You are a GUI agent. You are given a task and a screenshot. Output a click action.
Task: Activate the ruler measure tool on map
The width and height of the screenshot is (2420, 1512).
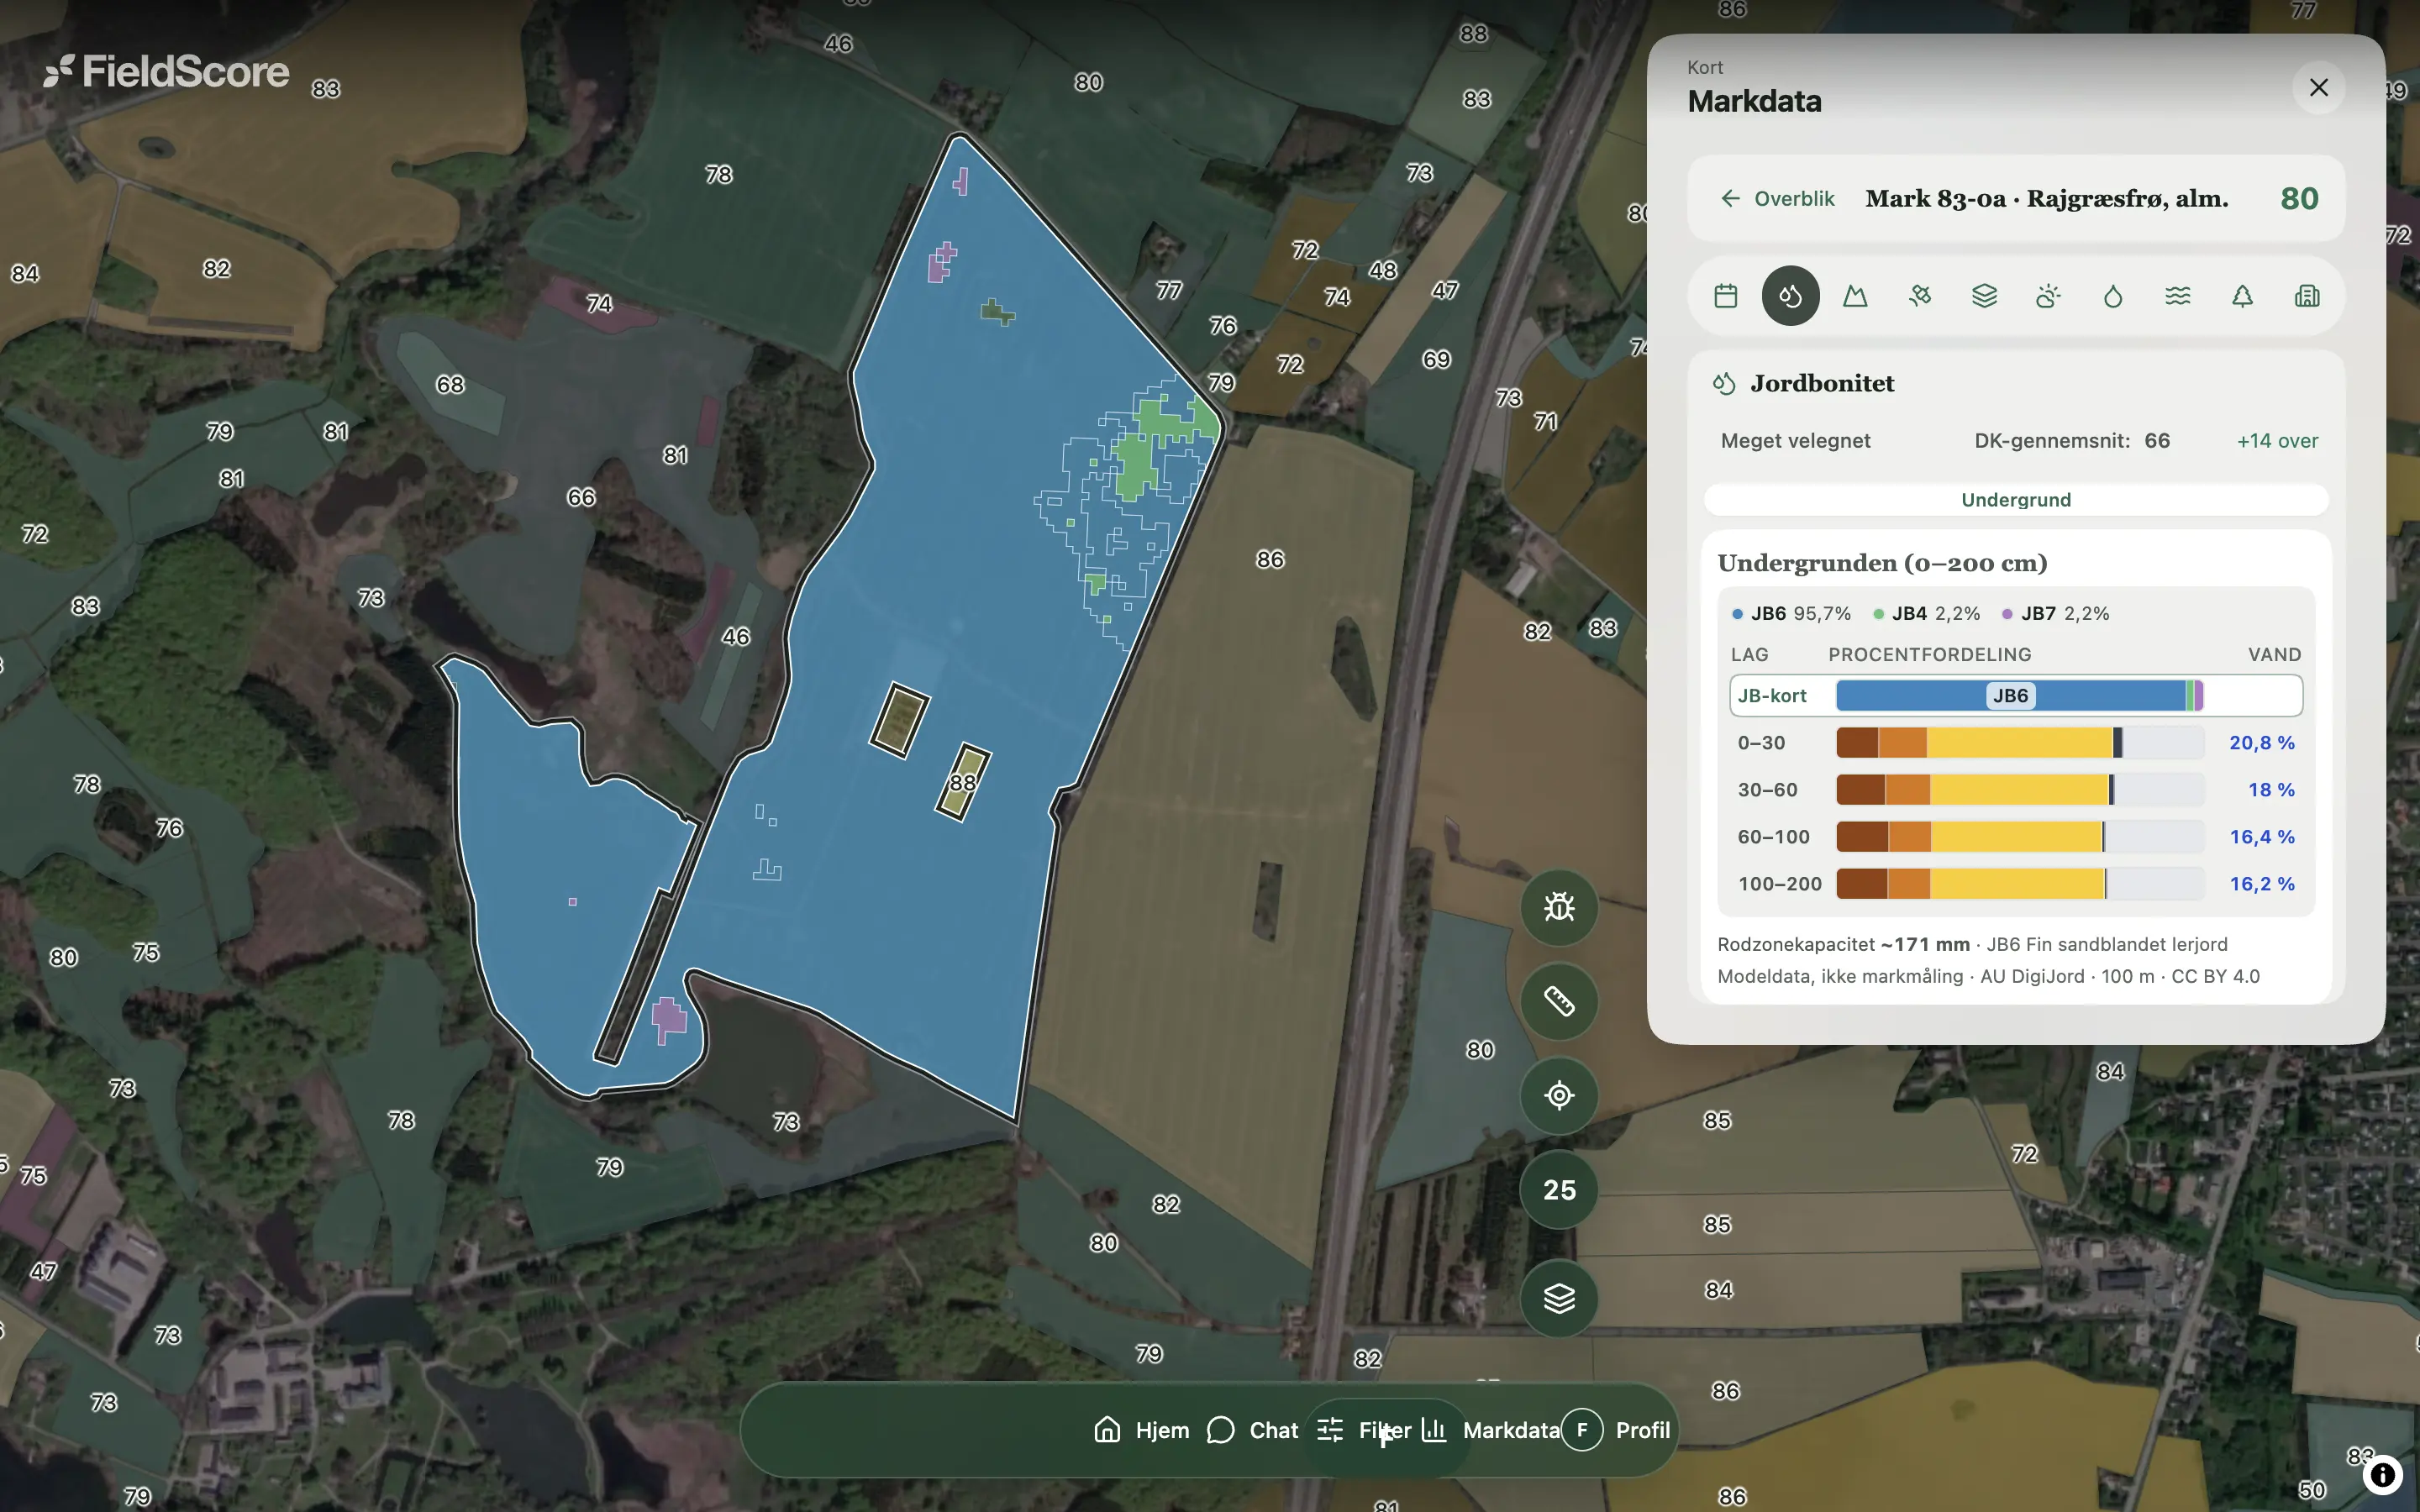(x=1559, y=1001)
